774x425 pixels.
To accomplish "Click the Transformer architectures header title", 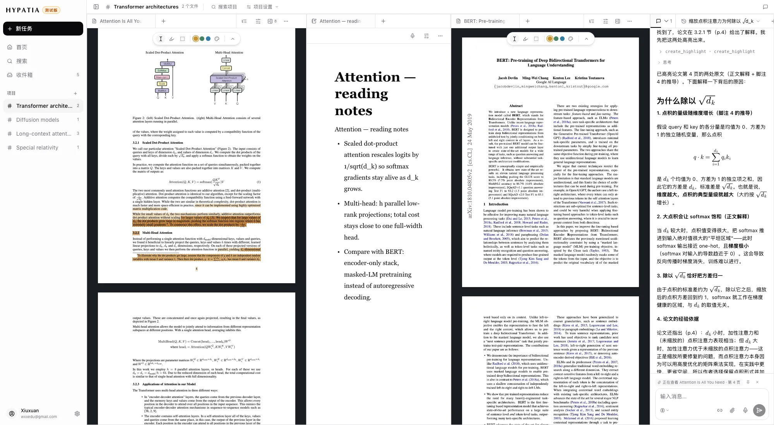I will click(146, 7).
